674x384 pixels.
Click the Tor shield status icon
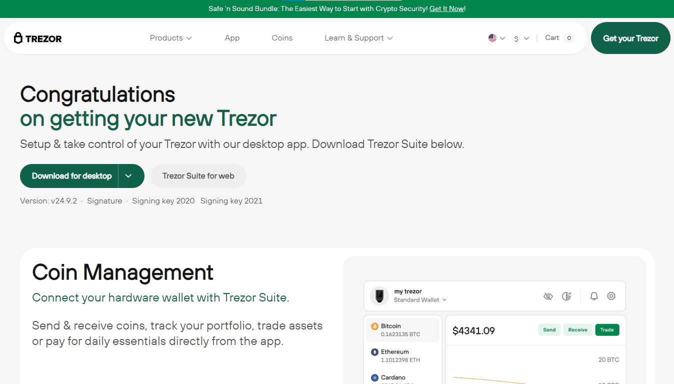[566, 296]
